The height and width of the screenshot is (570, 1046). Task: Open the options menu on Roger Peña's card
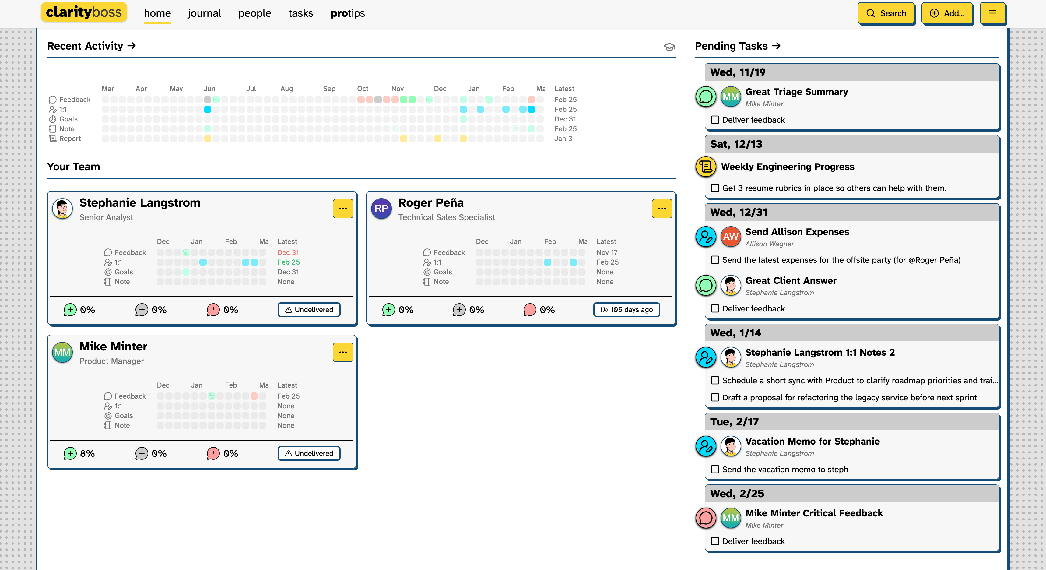point(662,208)
